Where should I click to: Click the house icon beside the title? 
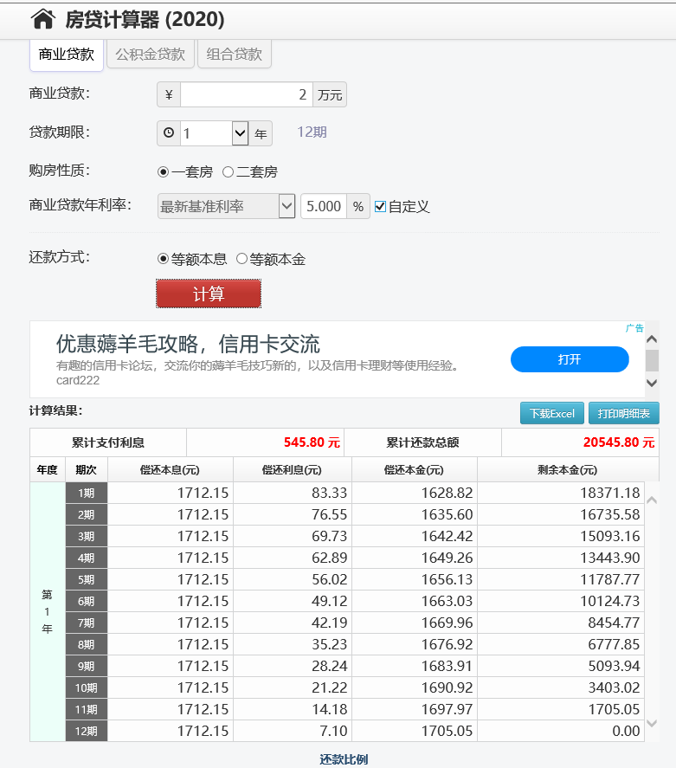[42, 19]
